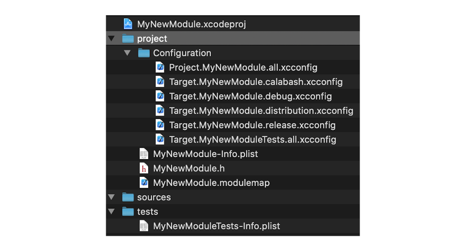Collapse the project folder disclosure triangle
The width and height of the screenshot is (458, 248).
(112, 39)
